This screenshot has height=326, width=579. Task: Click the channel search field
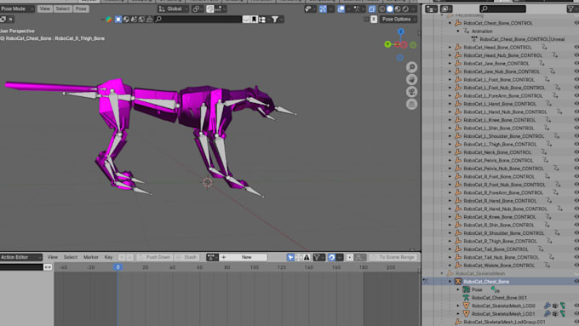click(21, 267)
